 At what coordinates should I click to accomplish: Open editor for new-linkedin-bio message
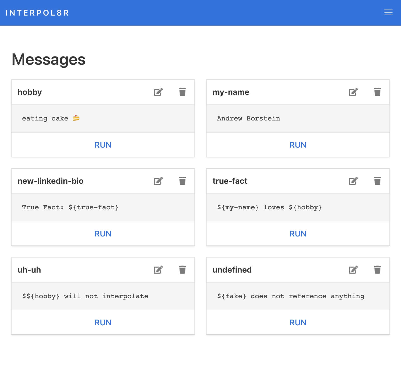tap(158, 181)
